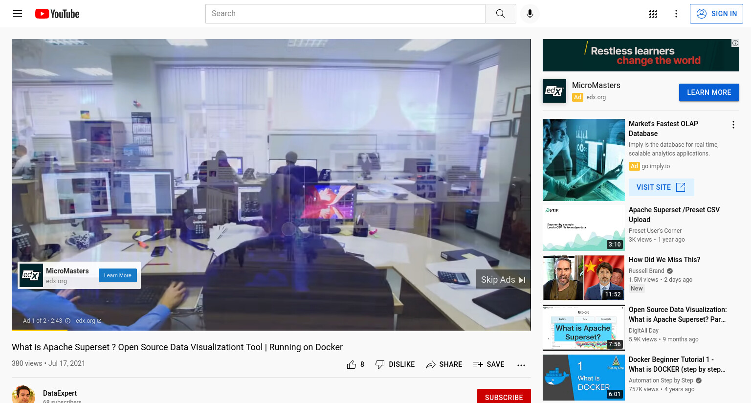Click the Restless learners banner ad

point(641,55)
